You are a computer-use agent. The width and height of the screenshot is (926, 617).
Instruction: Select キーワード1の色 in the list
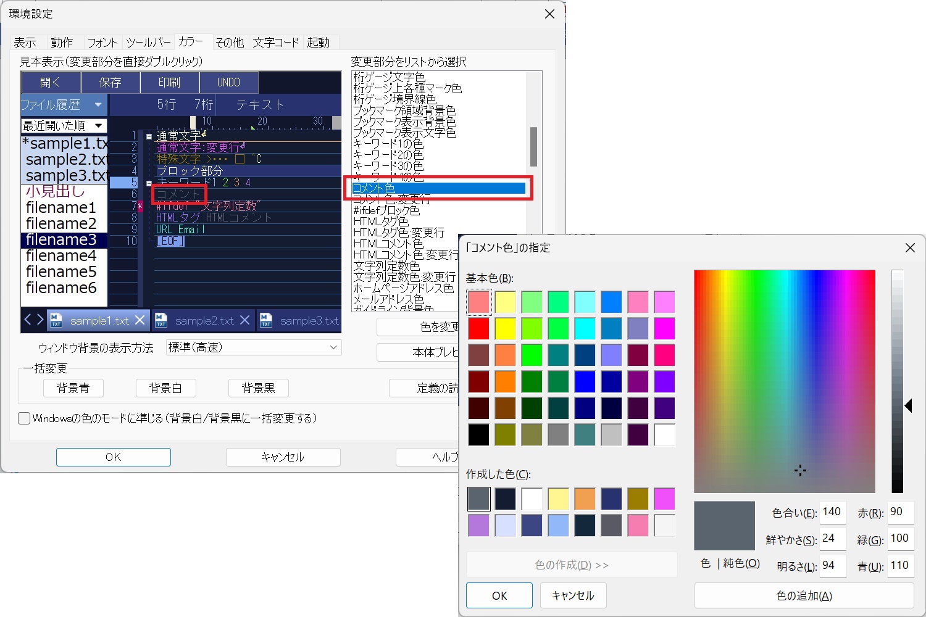[388, 144]
